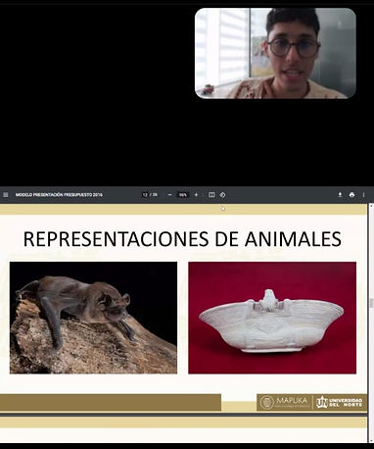Click the total page count in toolbar
The image size is (374, 449).
click(x=155, y=195)
